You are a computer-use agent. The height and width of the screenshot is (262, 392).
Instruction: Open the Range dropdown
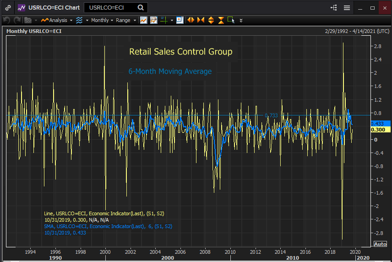(x=126, y=20)
